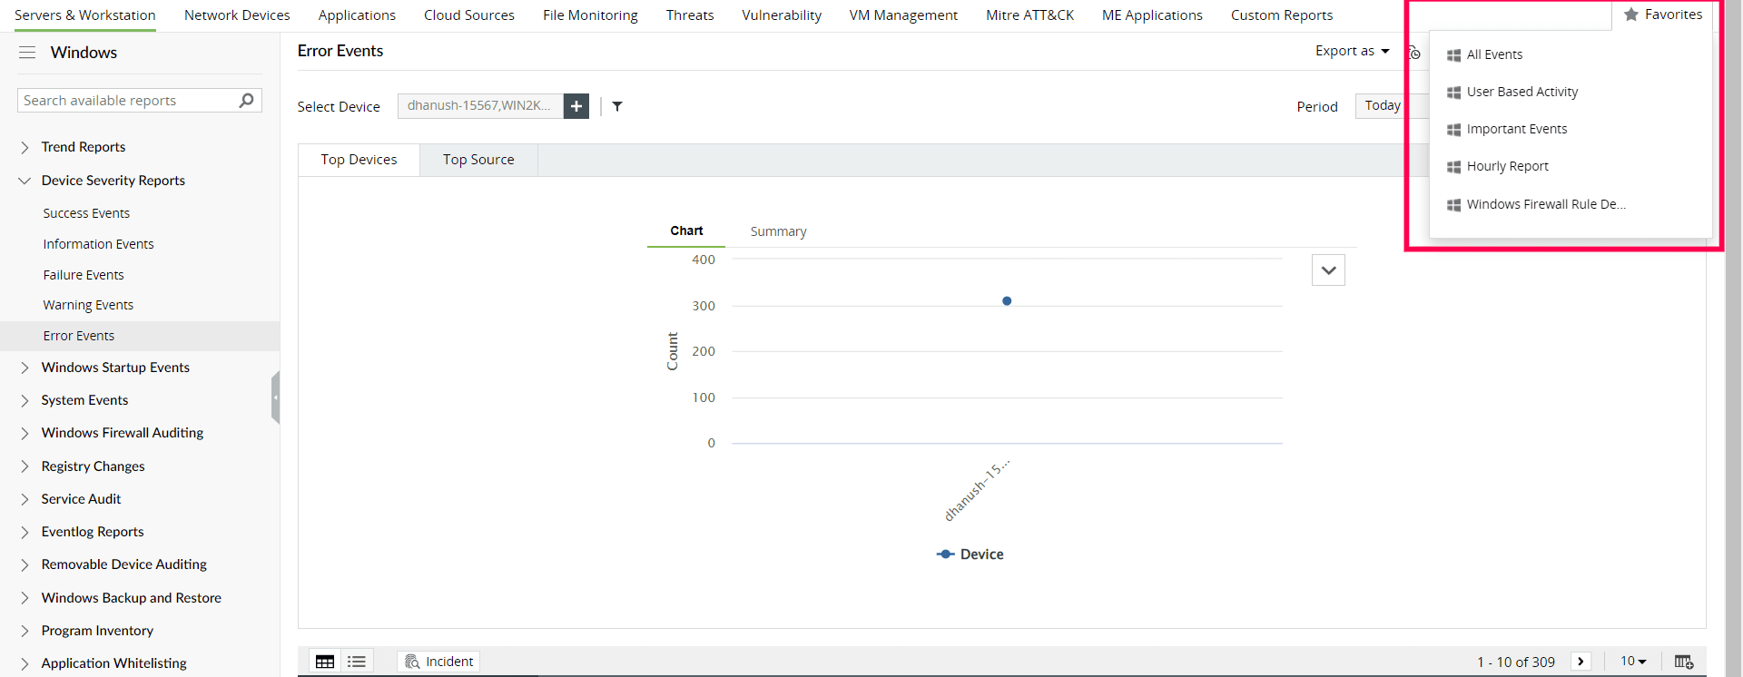
Task: Click the Incident button
Action: point(438,662)
